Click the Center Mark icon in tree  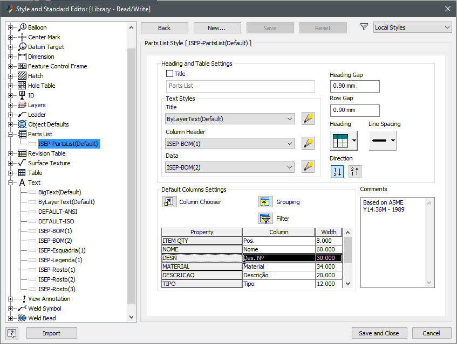pos(22,37)
